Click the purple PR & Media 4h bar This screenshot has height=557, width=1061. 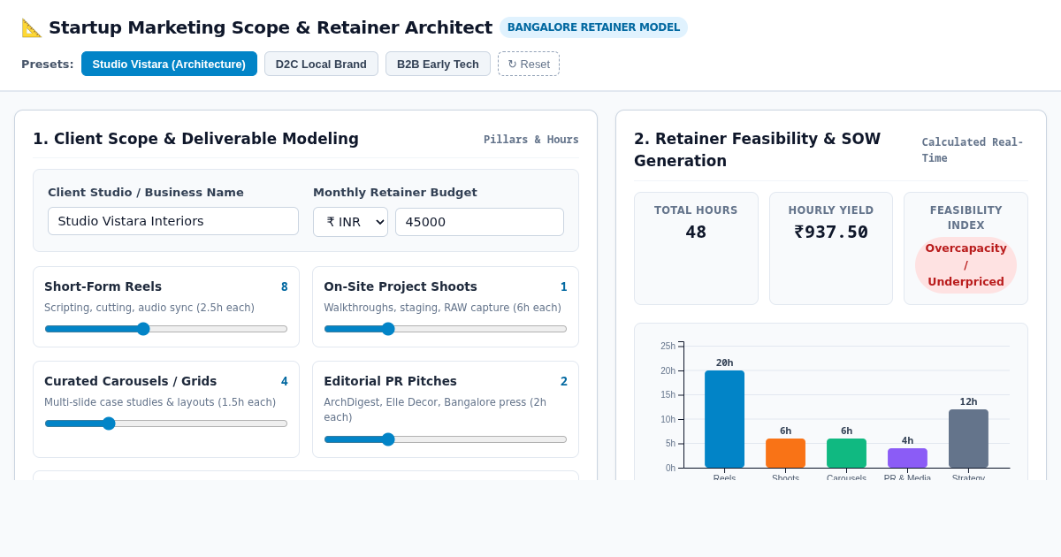(x=907, y=458)
